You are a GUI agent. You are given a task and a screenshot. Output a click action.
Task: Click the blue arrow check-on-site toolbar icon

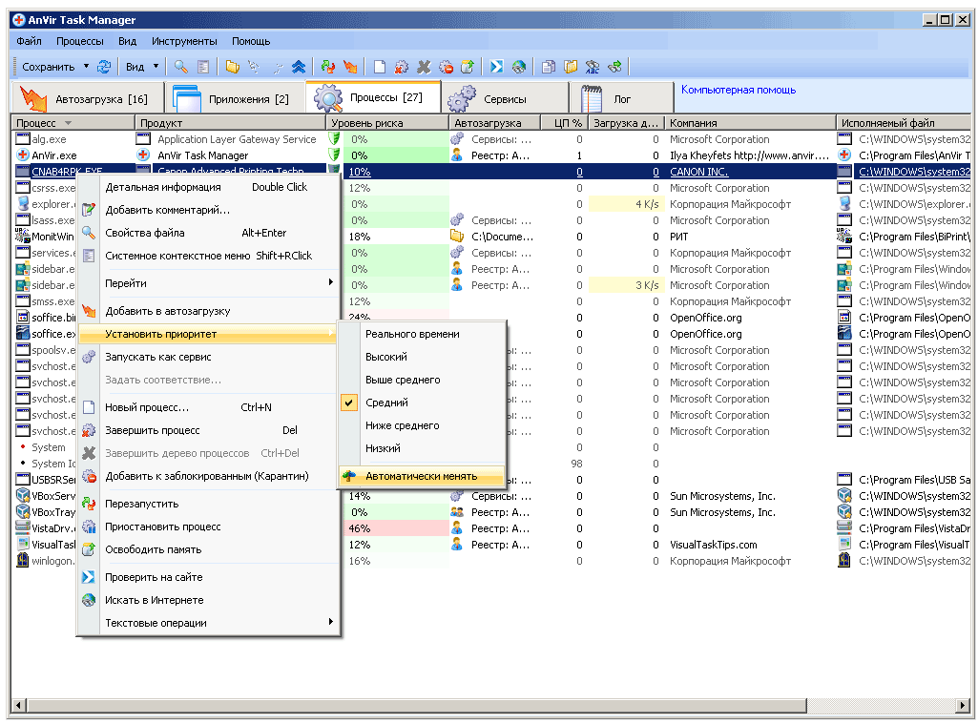pos(497,67)
